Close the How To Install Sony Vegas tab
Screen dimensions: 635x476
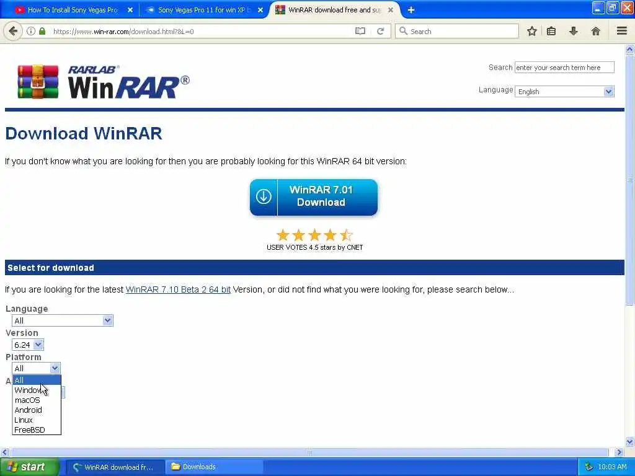130,10
